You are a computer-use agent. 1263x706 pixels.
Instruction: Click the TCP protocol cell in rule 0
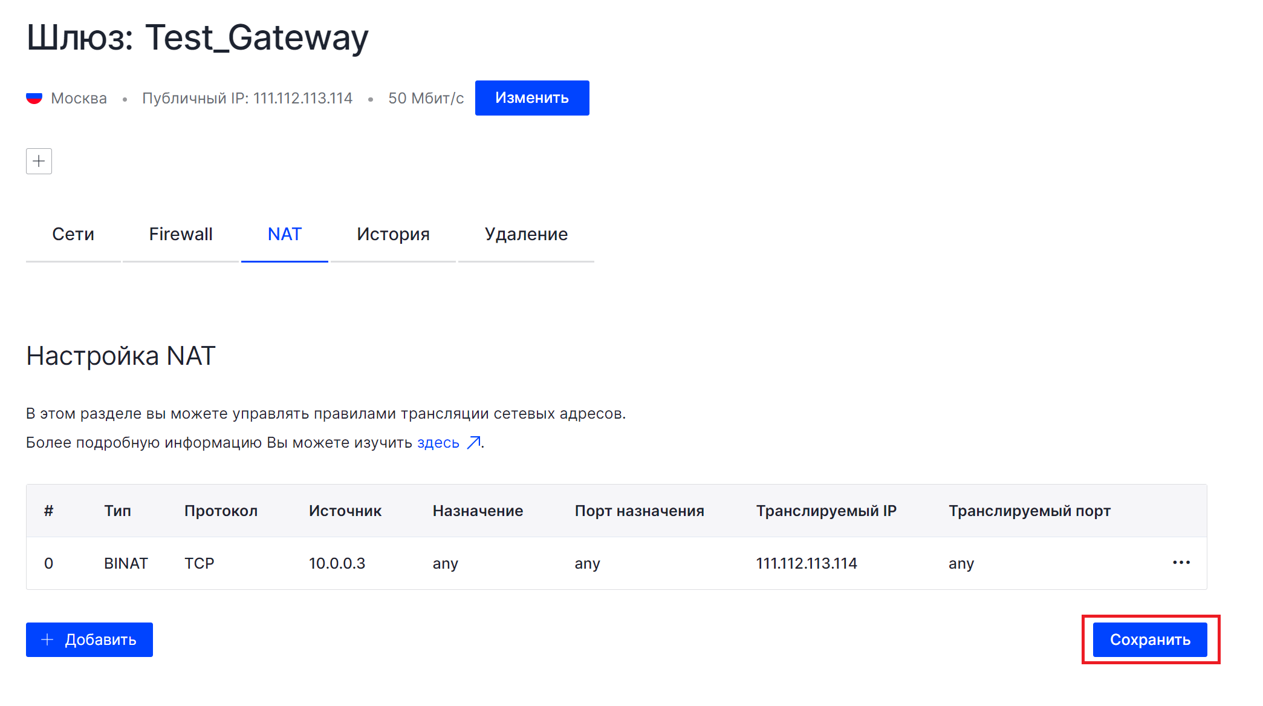199,563
